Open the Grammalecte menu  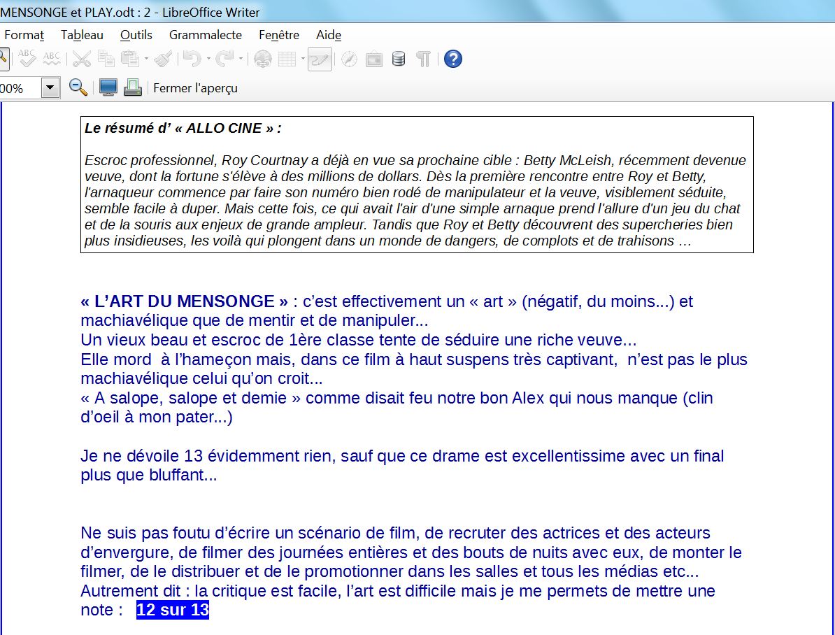(x=206, y=35)
